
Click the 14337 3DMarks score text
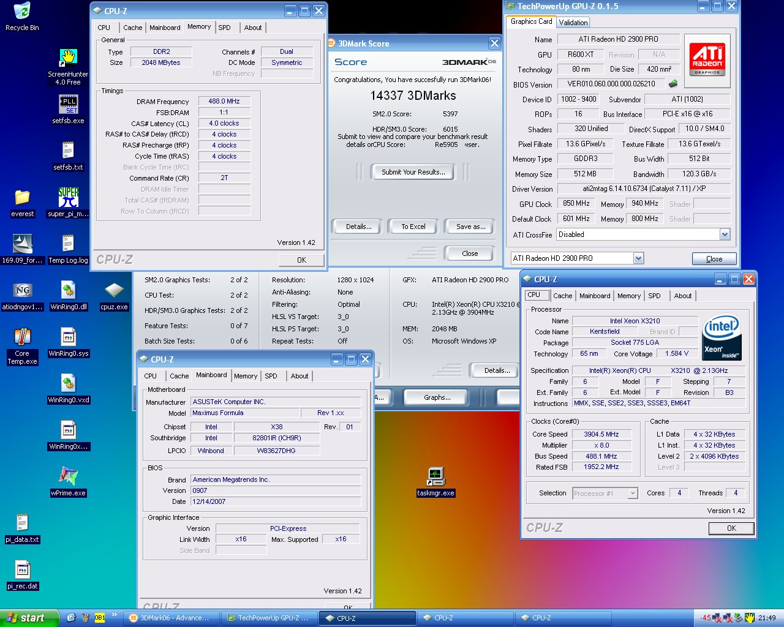pos(413,96)
